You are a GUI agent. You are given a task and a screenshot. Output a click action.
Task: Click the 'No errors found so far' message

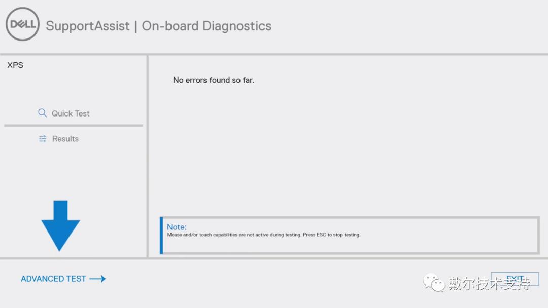tap(214, 80)
